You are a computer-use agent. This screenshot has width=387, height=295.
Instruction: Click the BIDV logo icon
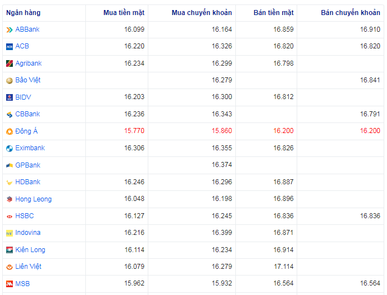coord(9,97)
